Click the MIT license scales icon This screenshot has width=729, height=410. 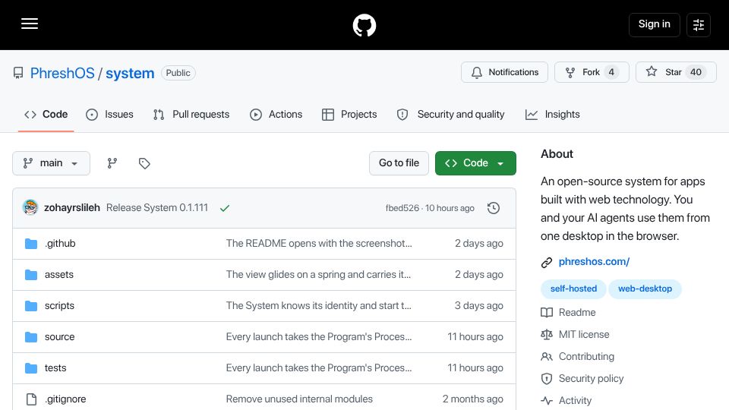tap(547, 334)
